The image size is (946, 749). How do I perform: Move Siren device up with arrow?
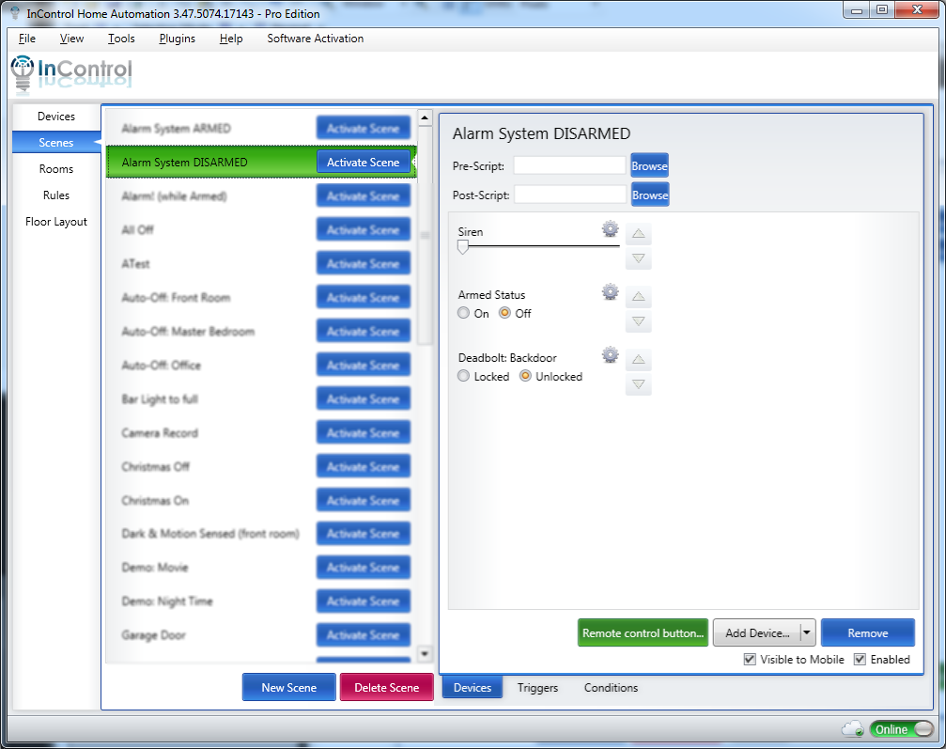point(638,234)
